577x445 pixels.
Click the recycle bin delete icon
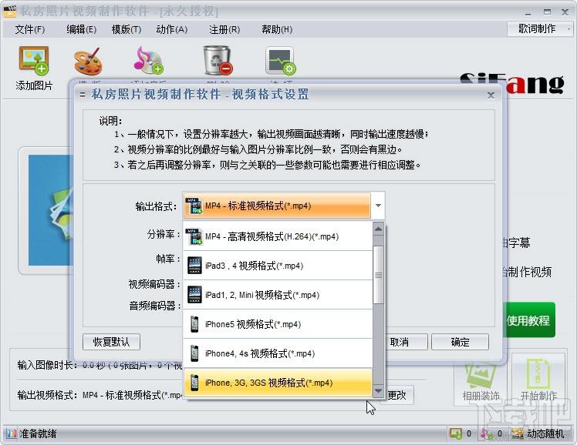coord(218,60)
